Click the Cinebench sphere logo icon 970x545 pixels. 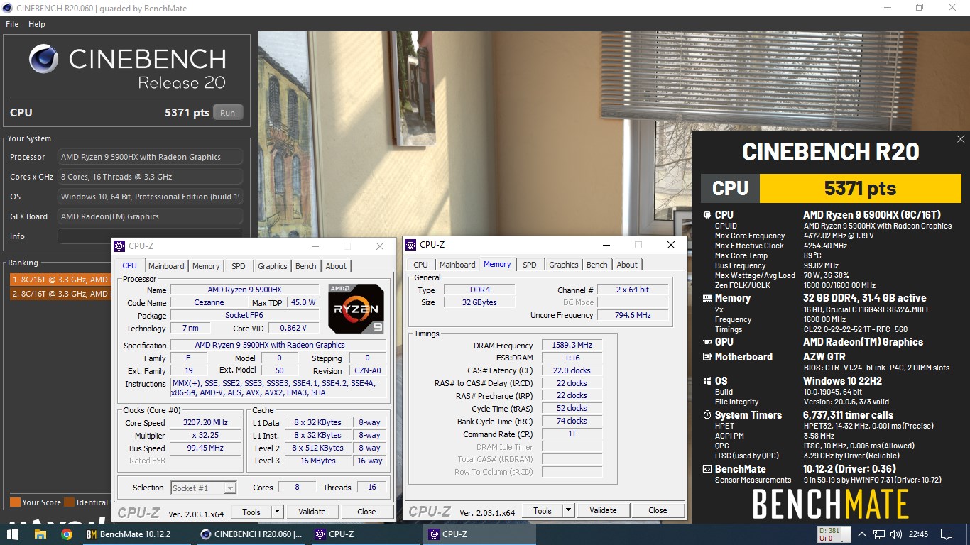point(44,59)
